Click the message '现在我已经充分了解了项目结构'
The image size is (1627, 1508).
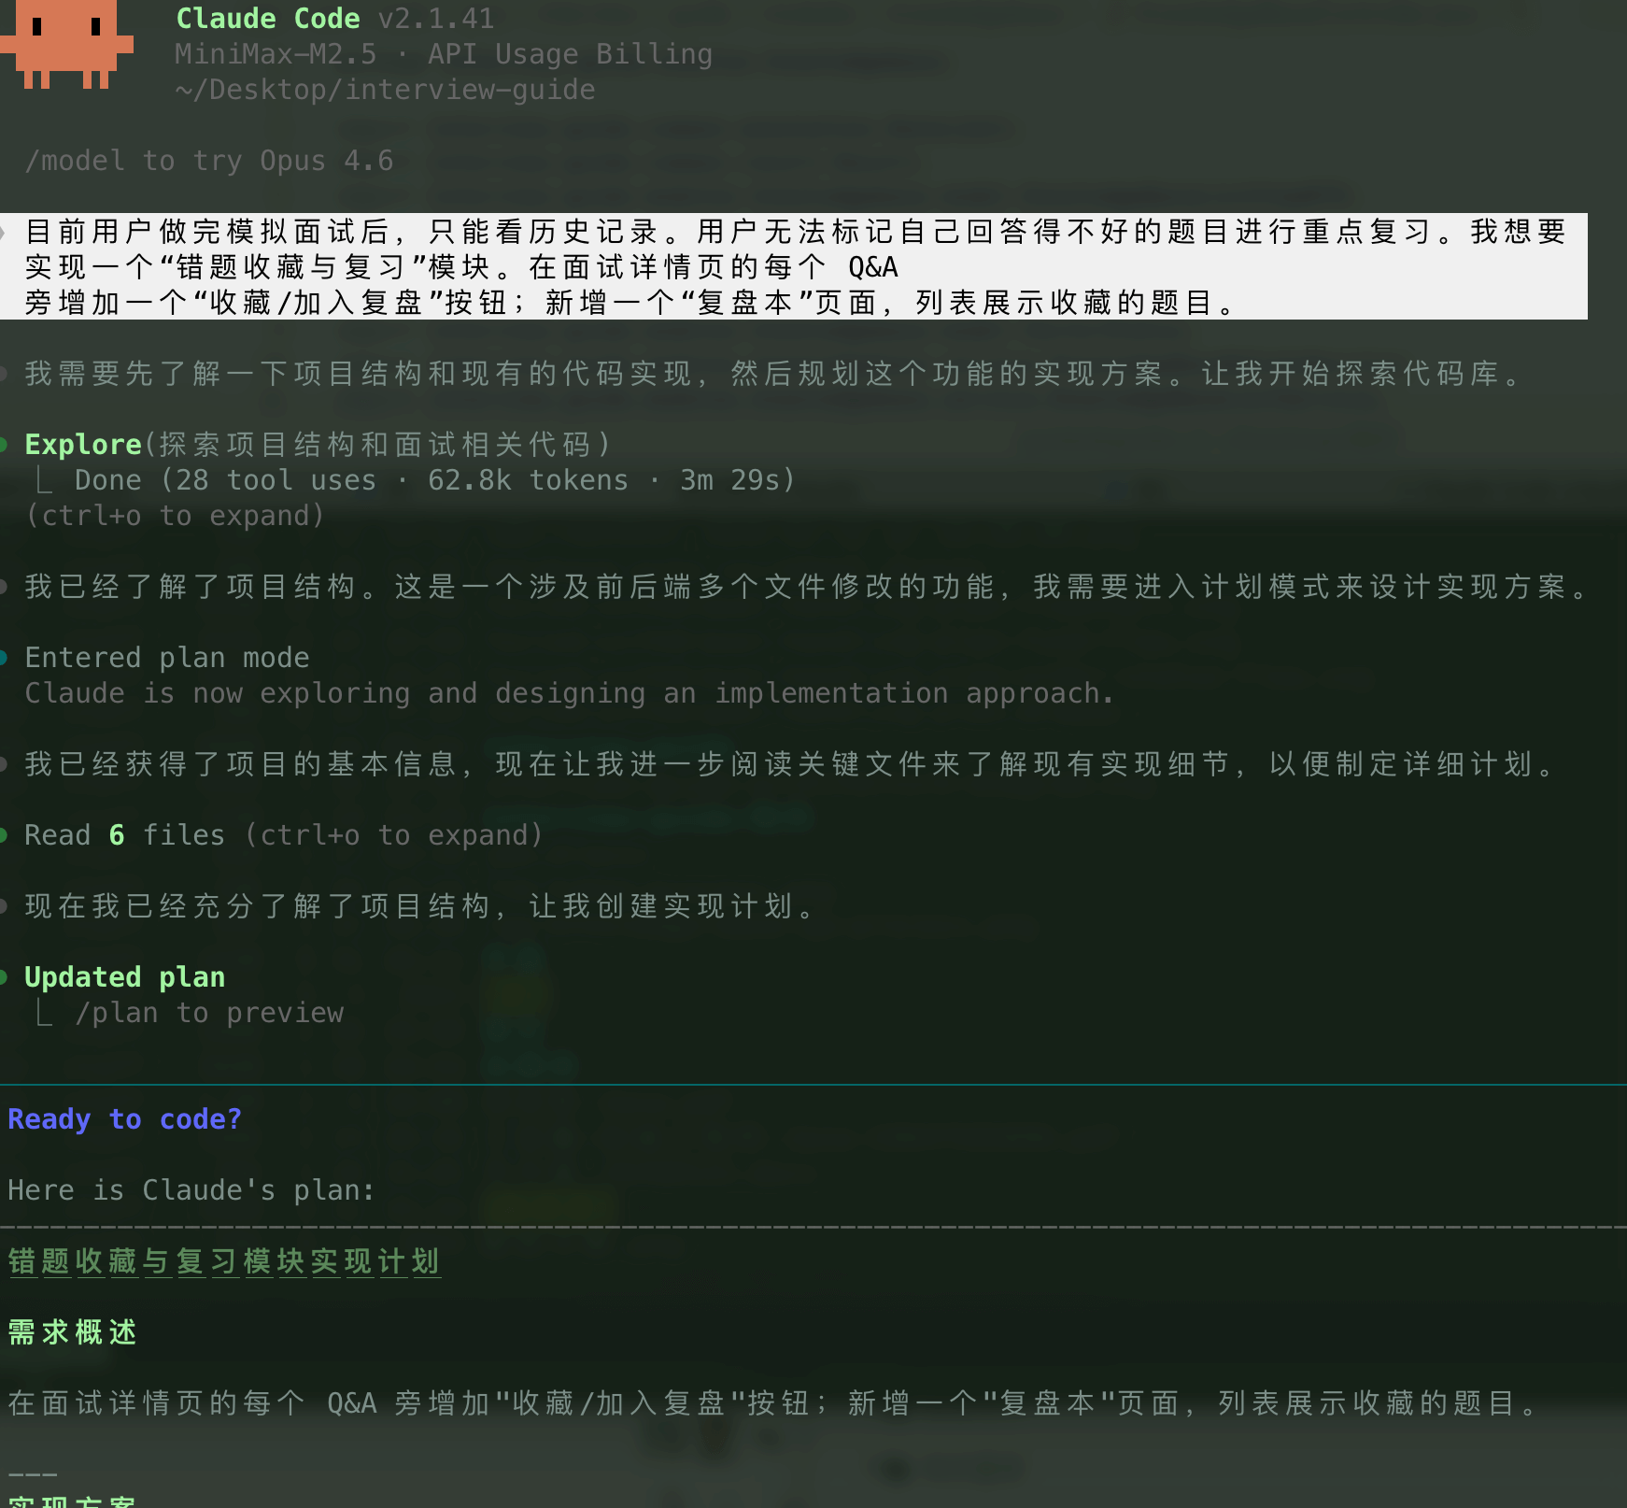tap(421, 906)
